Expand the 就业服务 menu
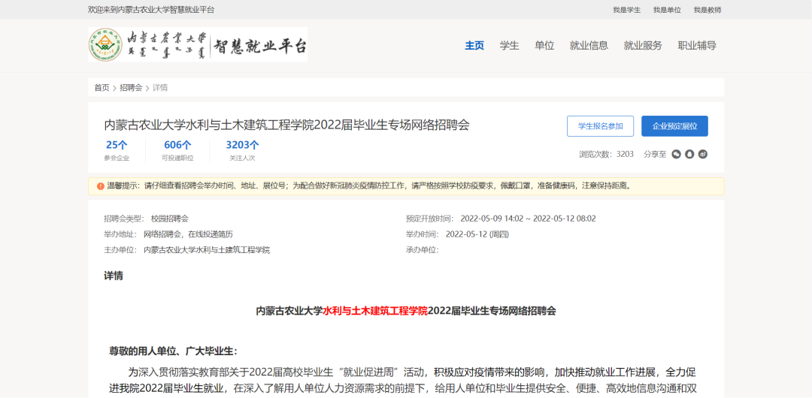This screenshot has height=398, width=812. pos(643,45)
